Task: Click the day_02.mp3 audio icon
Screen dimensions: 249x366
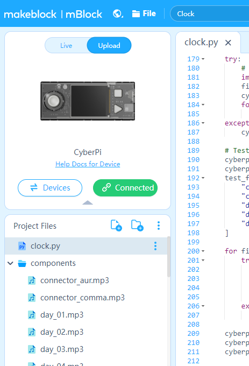Action: click(32, 332)
